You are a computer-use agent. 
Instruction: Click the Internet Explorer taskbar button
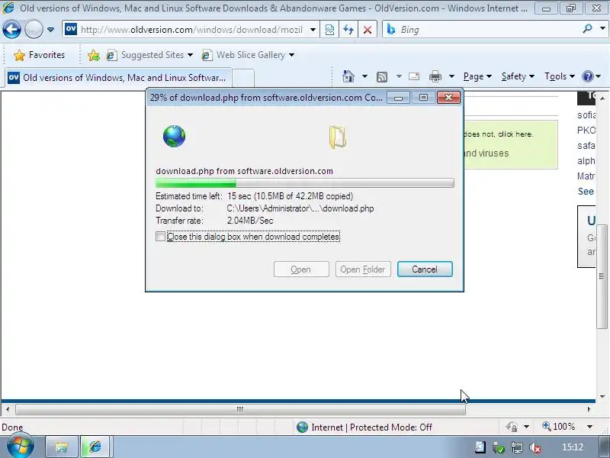95,447
